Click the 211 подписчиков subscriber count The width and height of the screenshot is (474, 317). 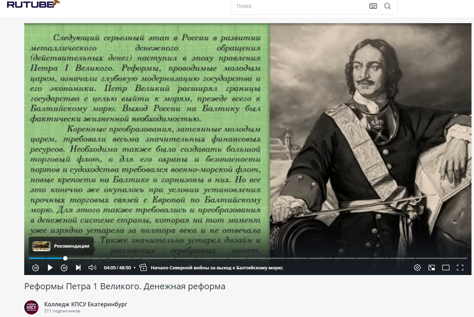pos(62,311)
